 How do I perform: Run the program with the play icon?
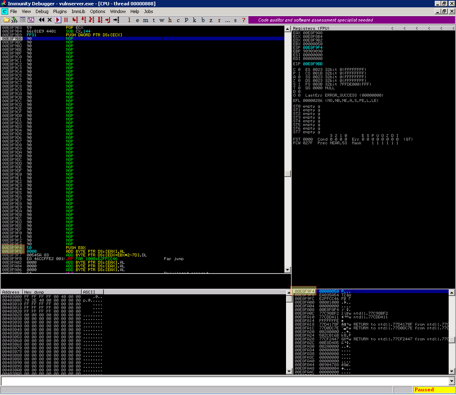(x=58, y=20)
